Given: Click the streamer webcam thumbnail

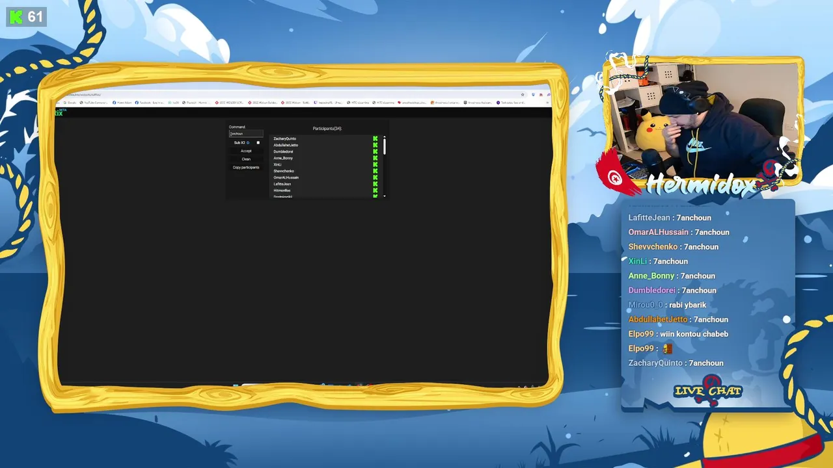Looking at the screenshot, I should 705,121.
